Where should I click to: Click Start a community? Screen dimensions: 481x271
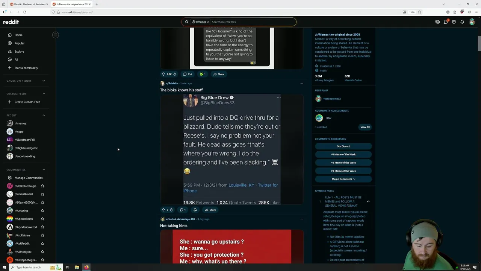pyautogui.click(x=26, y=68)
